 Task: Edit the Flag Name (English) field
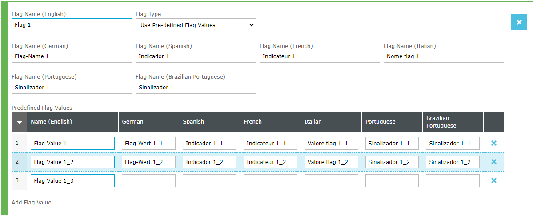click(x=72, y=25)
